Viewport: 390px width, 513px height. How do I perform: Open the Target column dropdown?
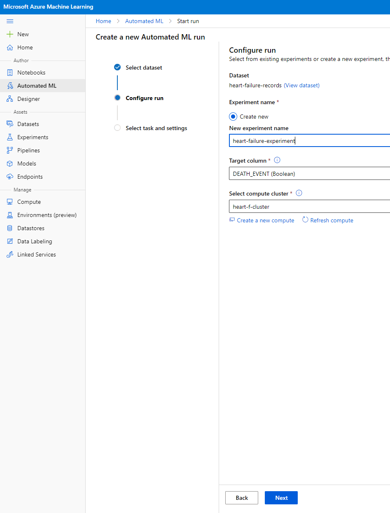pos(309,174)
